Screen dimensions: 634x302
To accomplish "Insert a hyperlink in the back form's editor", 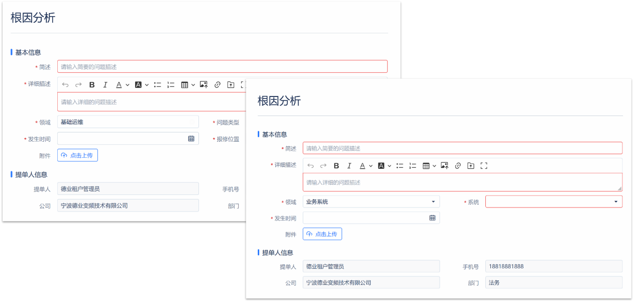I will (218, 85).
